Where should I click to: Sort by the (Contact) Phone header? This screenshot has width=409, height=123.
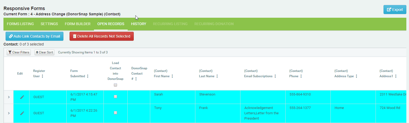click(296, 74)
